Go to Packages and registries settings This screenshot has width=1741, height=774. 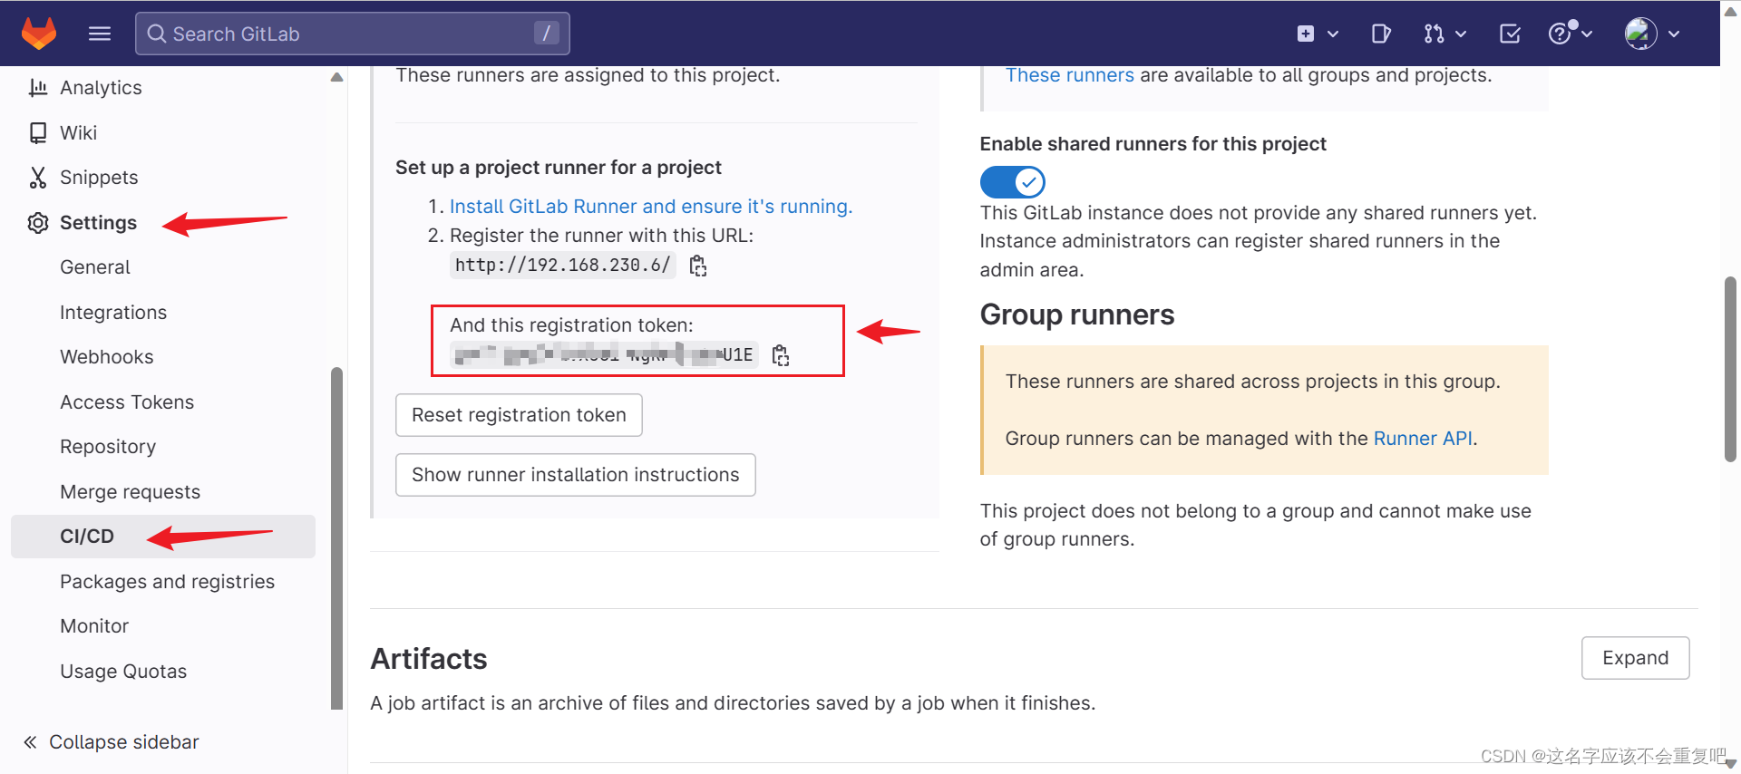point(167,582)
